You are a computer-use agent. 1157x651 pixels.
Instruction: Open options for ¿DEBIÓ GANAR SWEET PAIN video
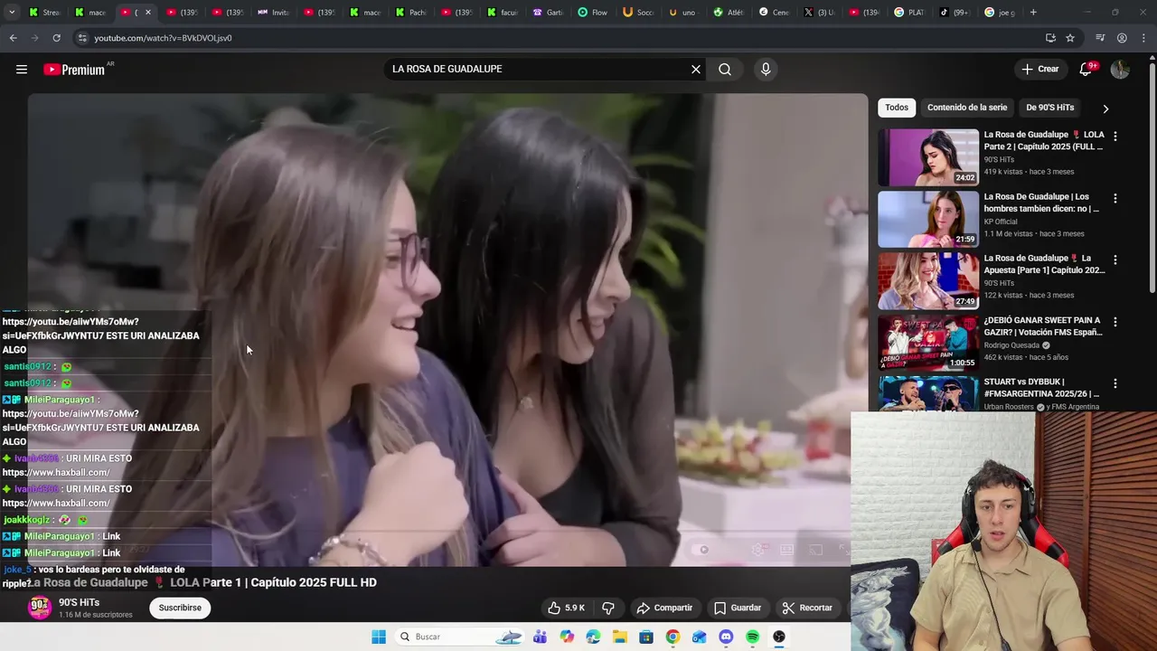click(x=1115, y=321)
